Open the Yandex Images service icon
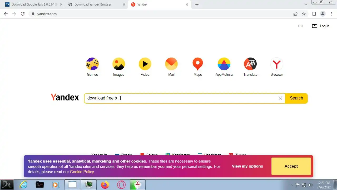This screenshot has height=190, width=337. (x=119, y=64)
